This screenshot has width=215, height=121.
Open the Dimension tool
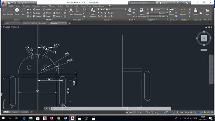[x=78, y=11]
